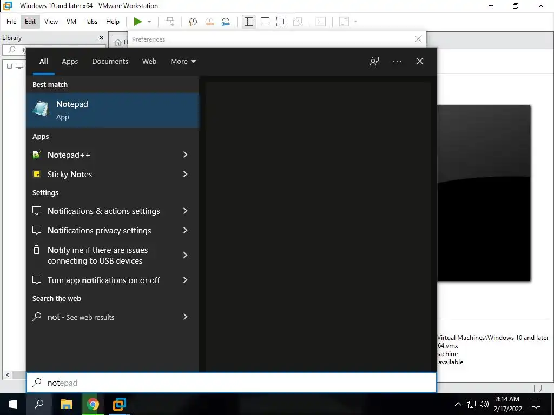The height and width of the screenshot is (415, 554).
Task: Click the search text input box
Action: 232,383
